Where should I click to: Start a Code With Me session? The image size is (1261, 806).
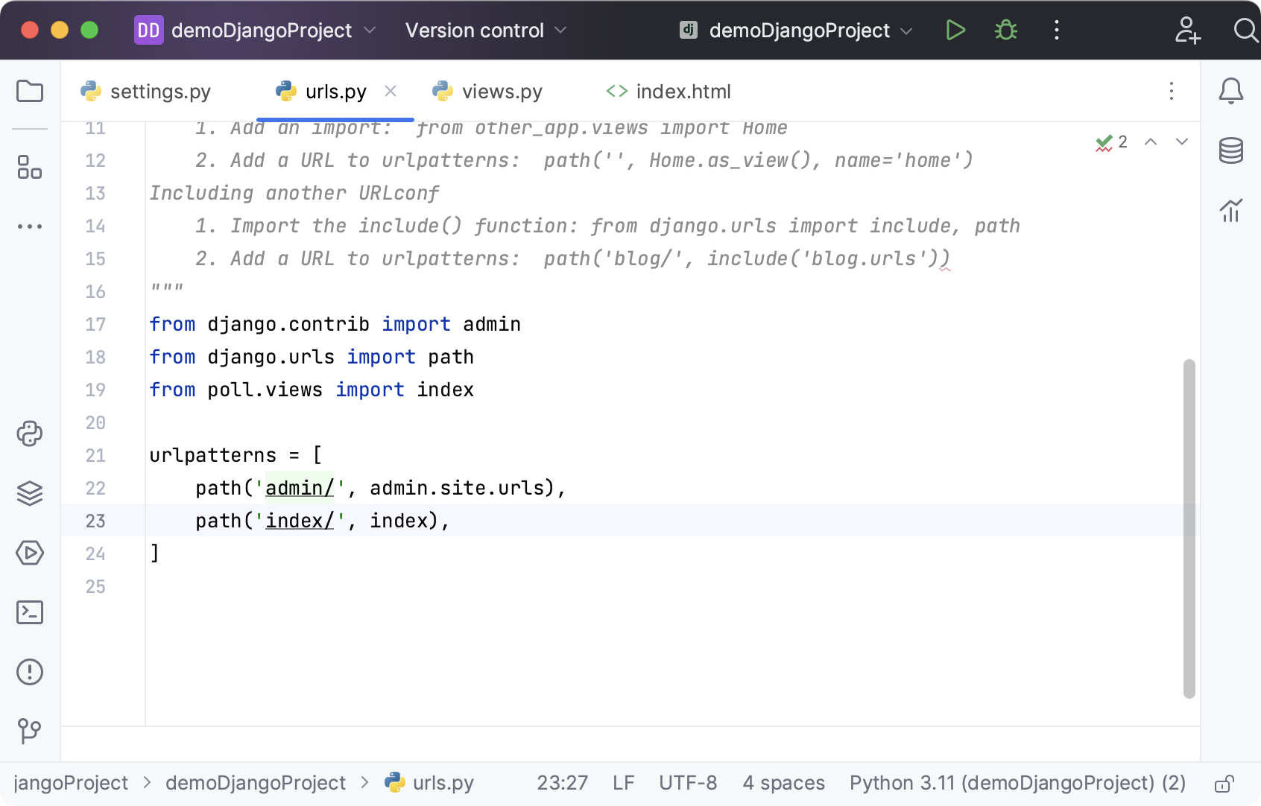(x=1188, y=30)
